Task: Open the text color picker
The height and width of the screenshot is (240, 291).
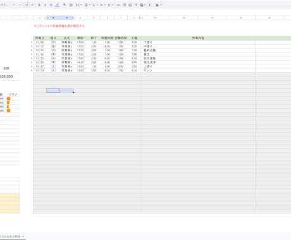Action: click(x=57, y=5)
